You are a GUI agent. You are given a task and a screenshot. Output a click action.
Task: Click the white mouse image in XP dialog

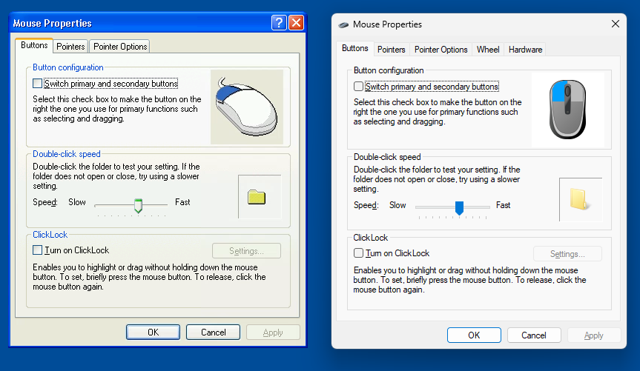coord(246,107)
